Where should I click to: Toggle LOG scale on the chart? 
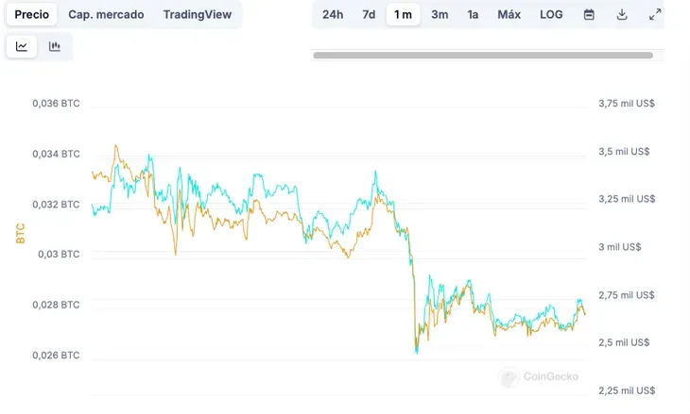(x=551, y=15)
